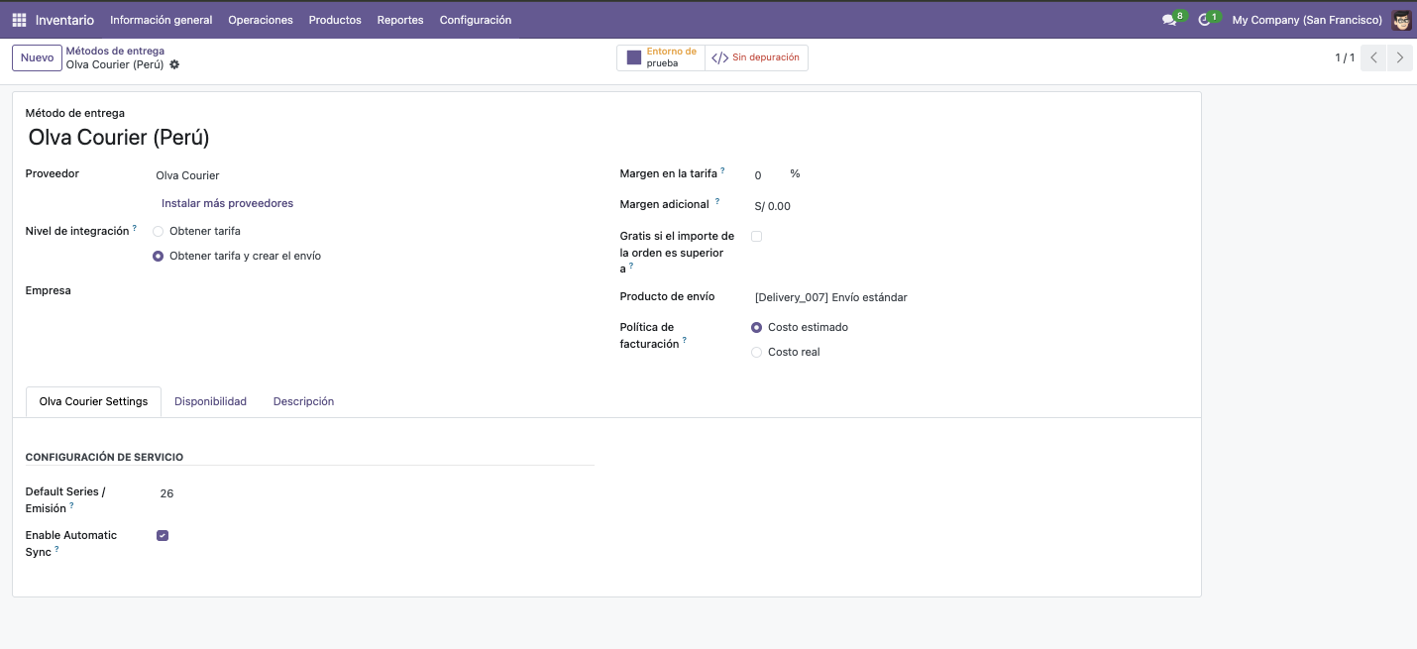
Task: Select Obtener tarifa y crear el envío
Action: [x=159, y=256]
